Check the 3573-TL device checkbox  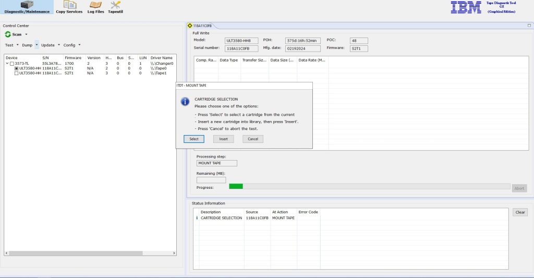point(12,64)
